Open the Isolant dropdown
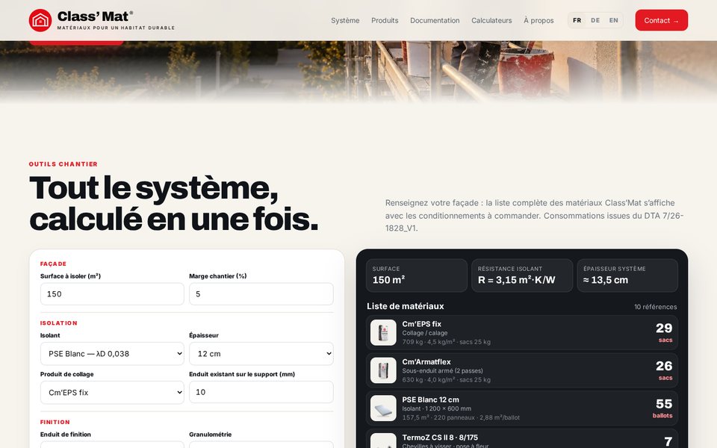This screenshot has height=448, width=717. [112, 354]
